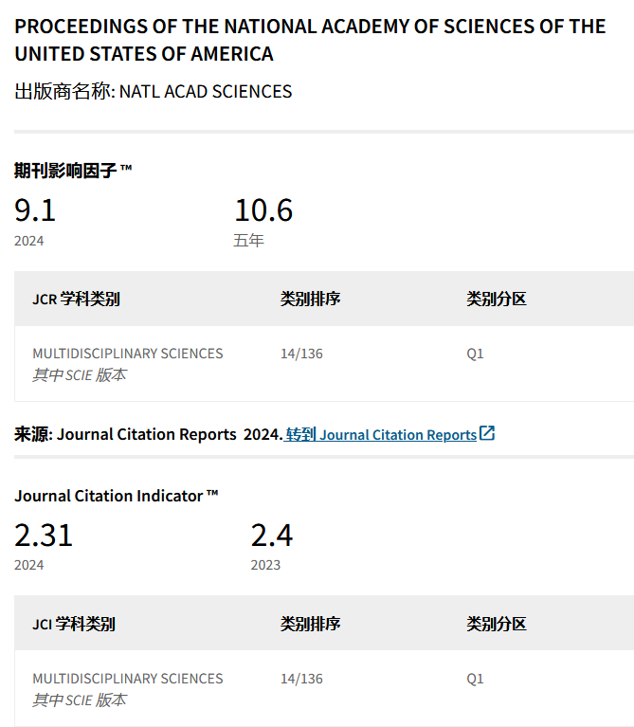This screenshot has width=634, height=727.
Task: Click the Journal Citation Indicator heading
Action: pos(116,496)
